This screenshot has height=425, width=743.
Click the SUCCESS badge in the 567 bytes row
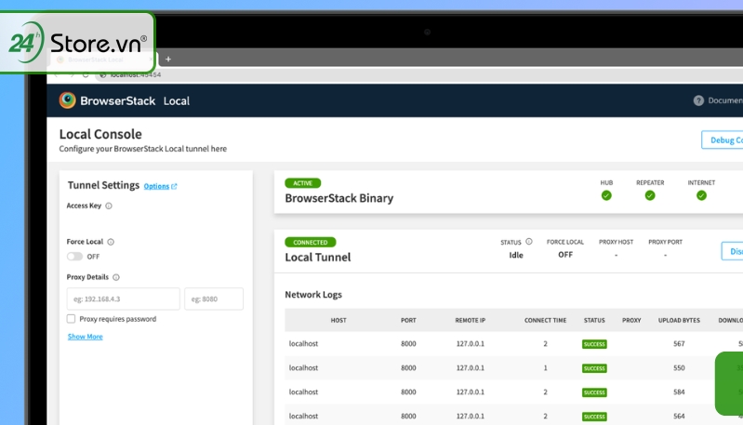594,344
